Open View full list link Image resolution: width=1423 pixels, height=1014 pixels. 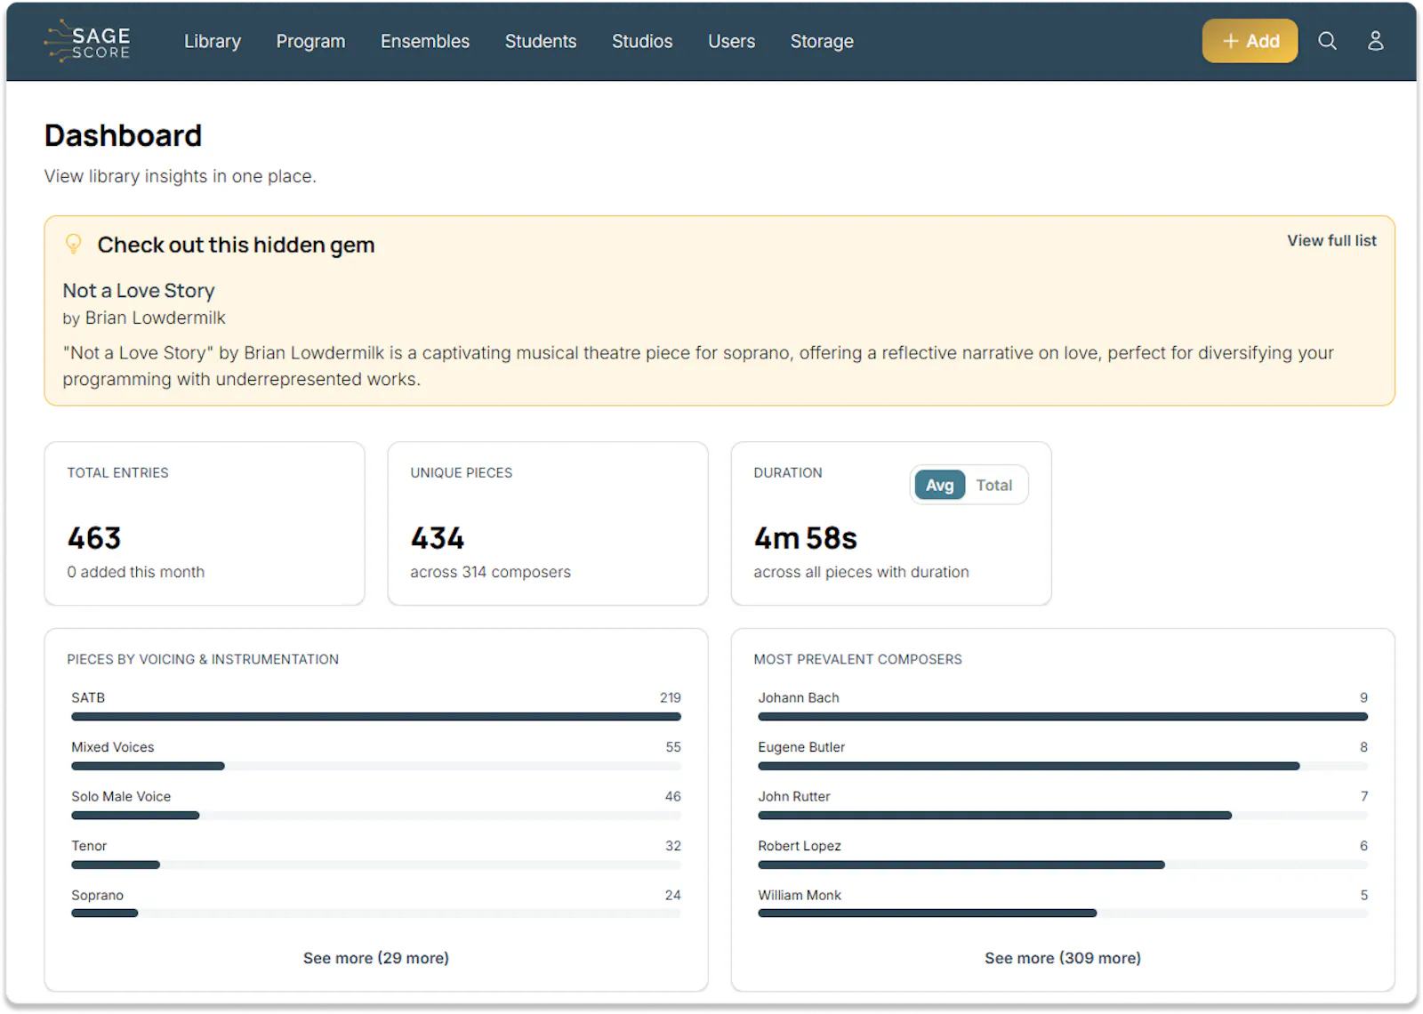pyautogui.click(x=1331, y=241)
